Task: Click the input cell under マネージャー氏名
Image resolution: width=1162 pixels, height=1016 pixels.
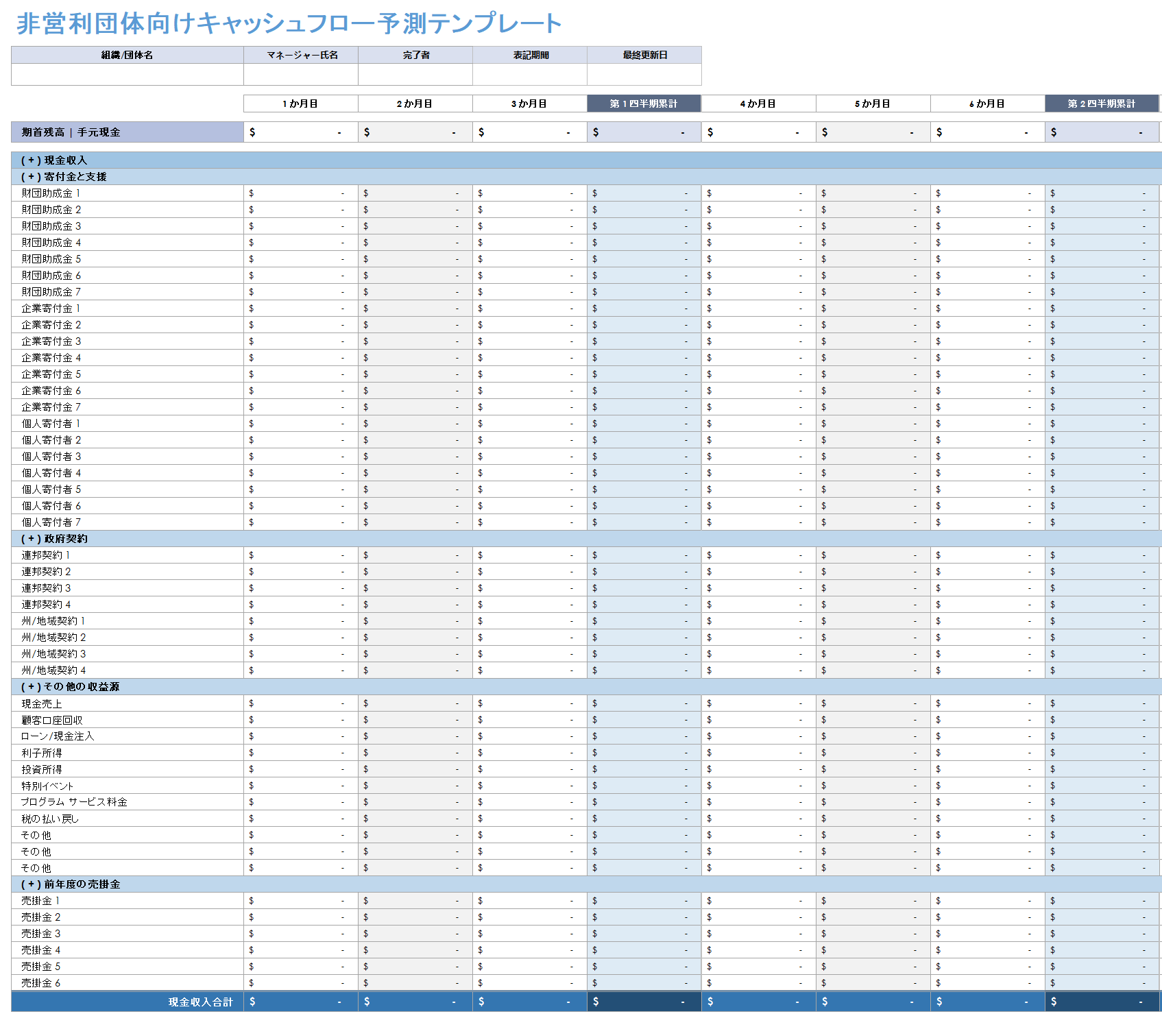Action: pos(301,75)
